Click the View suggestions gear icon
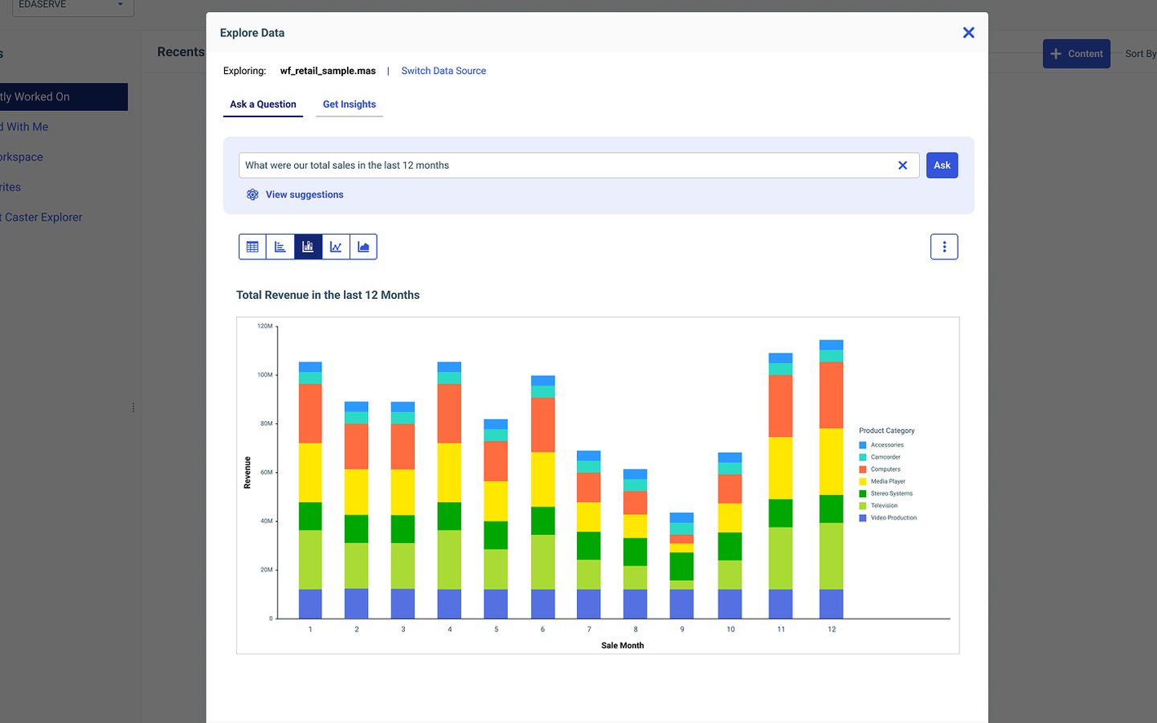This screenshot has width=1157, height=723. pyautogui.click(x=252, y=194)
